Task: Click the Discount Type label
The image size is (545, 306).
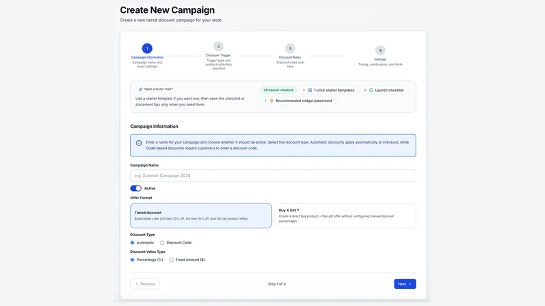Action: [142, 235]
